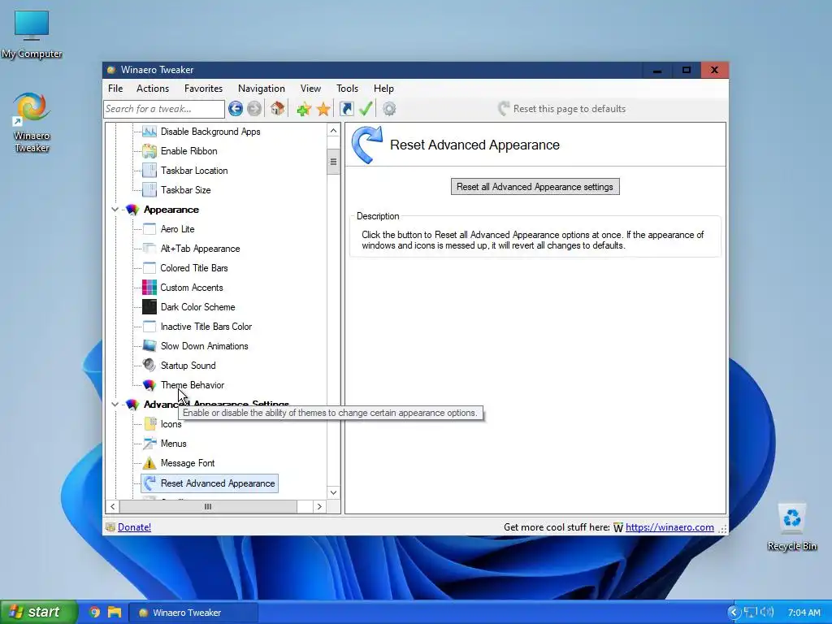Click the horizontal scroll right arrow
This screenshot has width=832, height=624.
318,507
